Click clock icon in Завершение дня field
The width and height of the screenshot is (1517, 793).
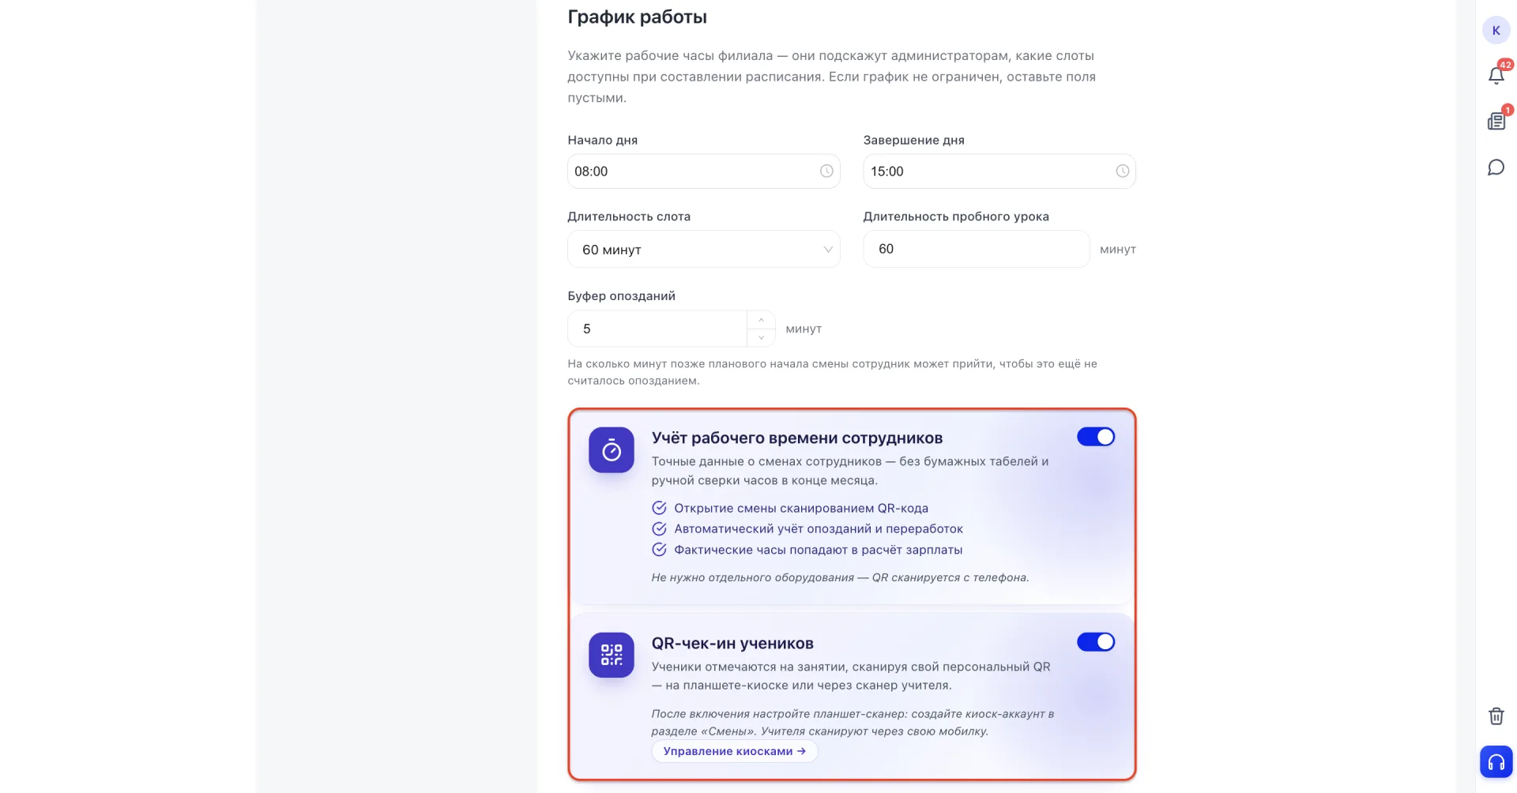pyautogui.click(x=1122, y=171)
